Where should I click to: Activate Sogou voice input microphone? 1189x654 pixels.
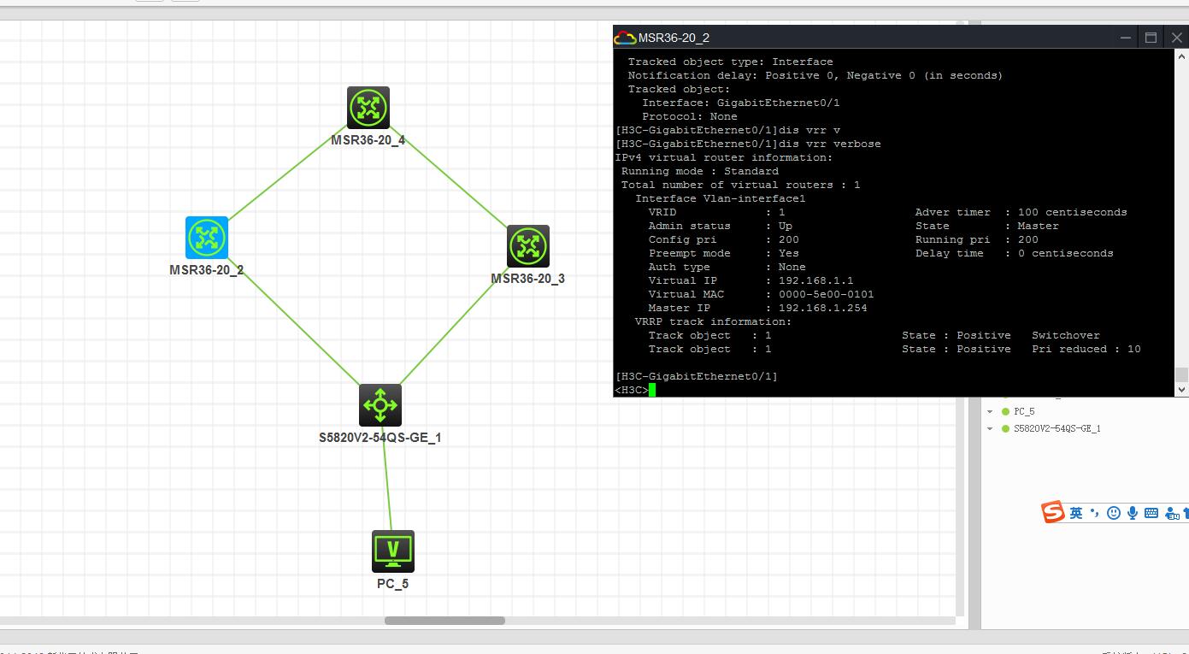point(1132,513)
